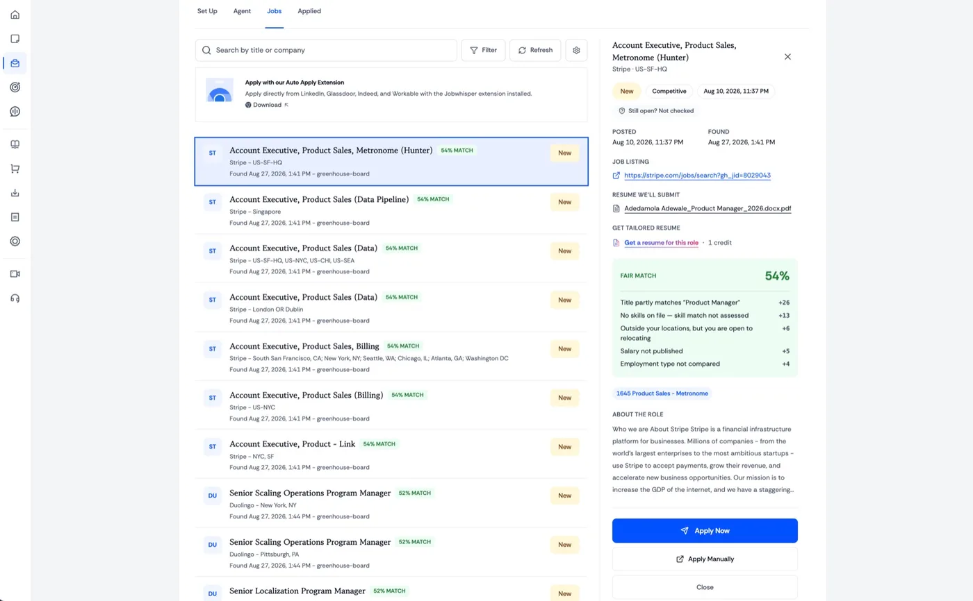Open the document list icon in sidebar

pyautogui.click(x=15, y=217)
